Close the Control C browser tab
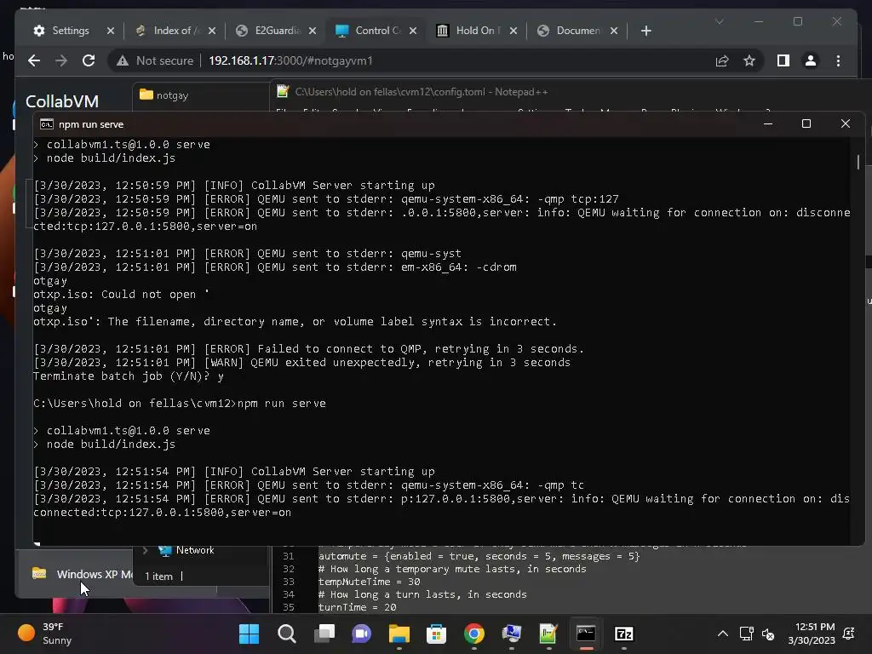872x654 pixels. [x=413, y=31]
